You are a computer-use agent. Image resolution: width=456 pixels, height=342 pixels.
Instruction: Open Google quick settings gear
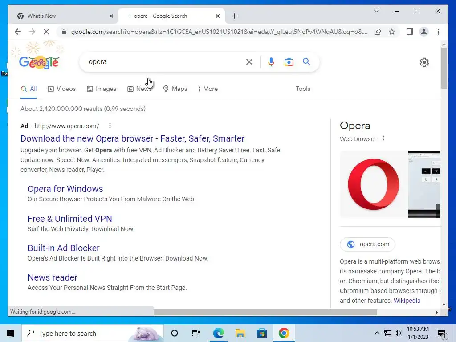tap(424, 62)
